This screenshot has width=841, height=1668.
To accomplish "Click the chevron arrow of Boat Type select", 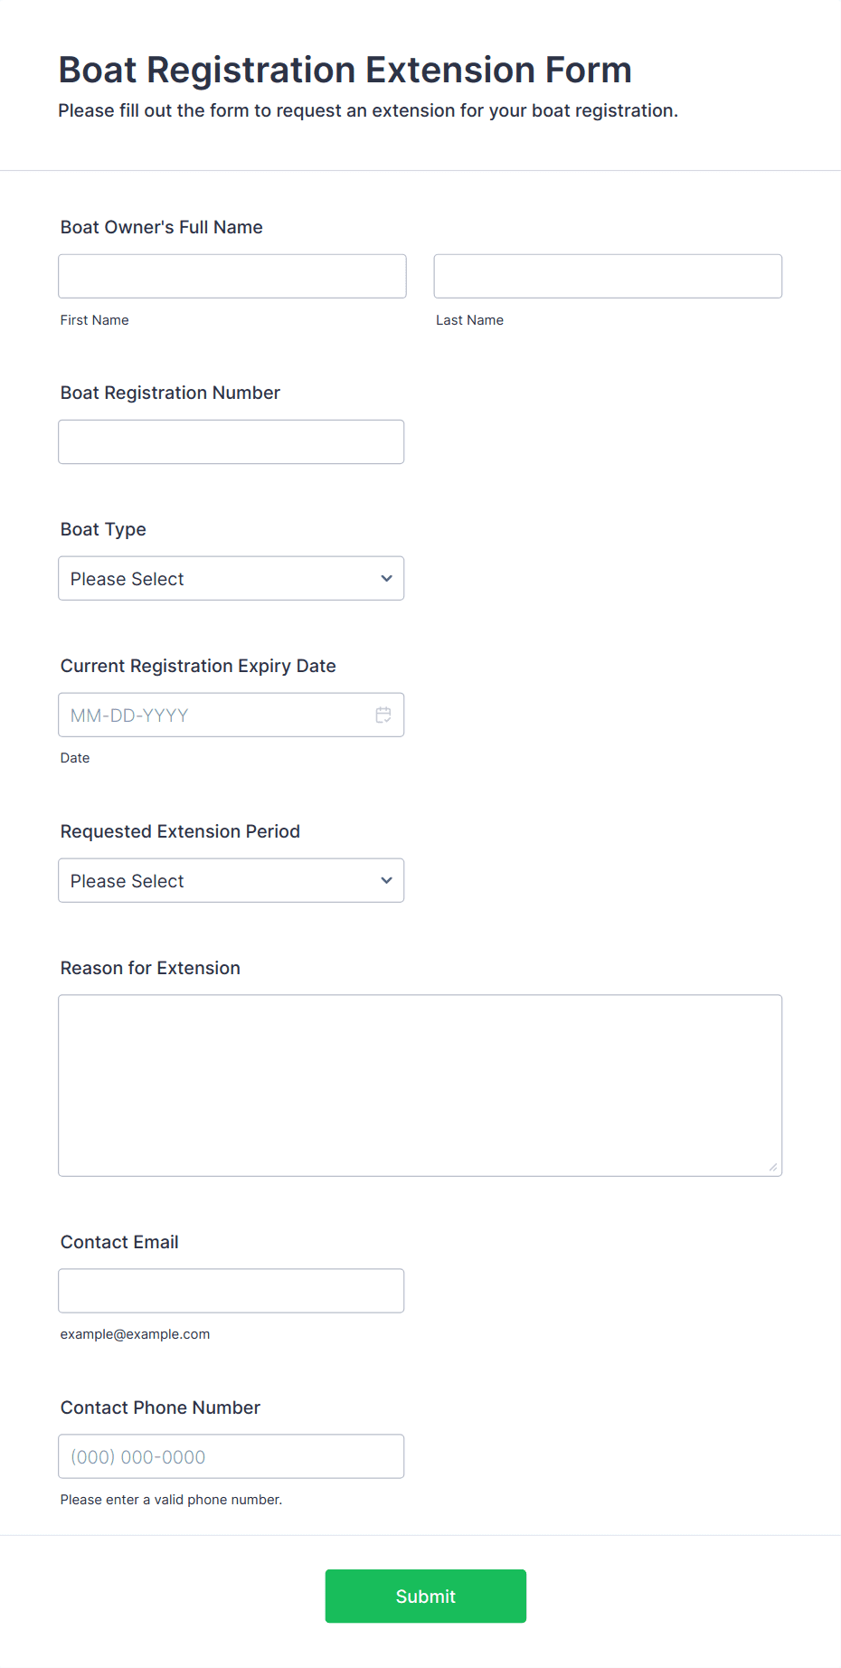I will click(386, 579).
